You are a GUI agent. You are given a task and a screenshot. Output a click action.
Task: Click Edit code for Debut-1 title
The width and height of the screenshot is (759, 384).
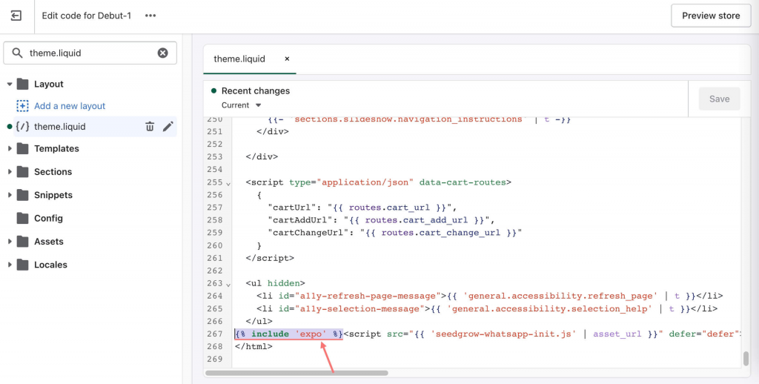(86, 16)
